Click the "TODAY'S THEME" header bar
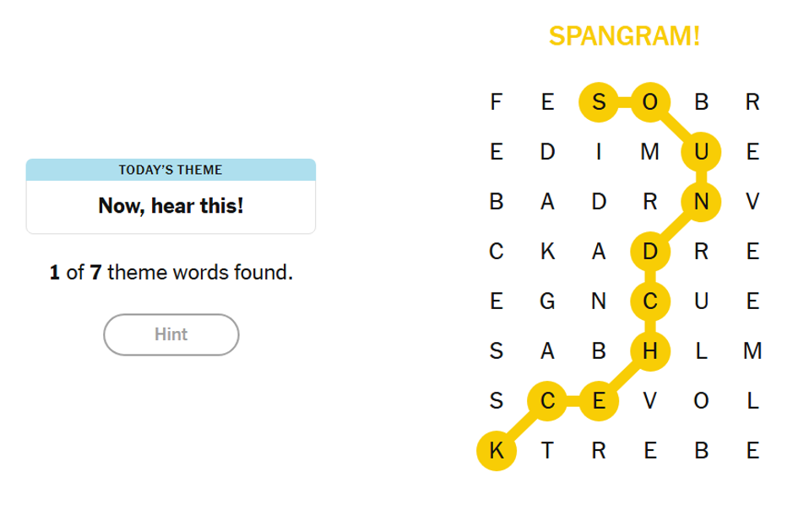The image size is (809, 510). (171, 170)
